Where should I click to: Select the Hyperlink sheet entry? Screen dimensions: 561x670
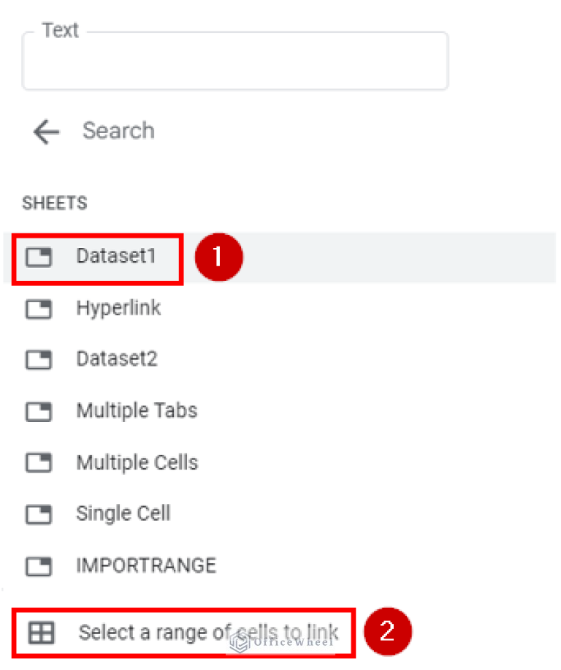pos(118,309)
